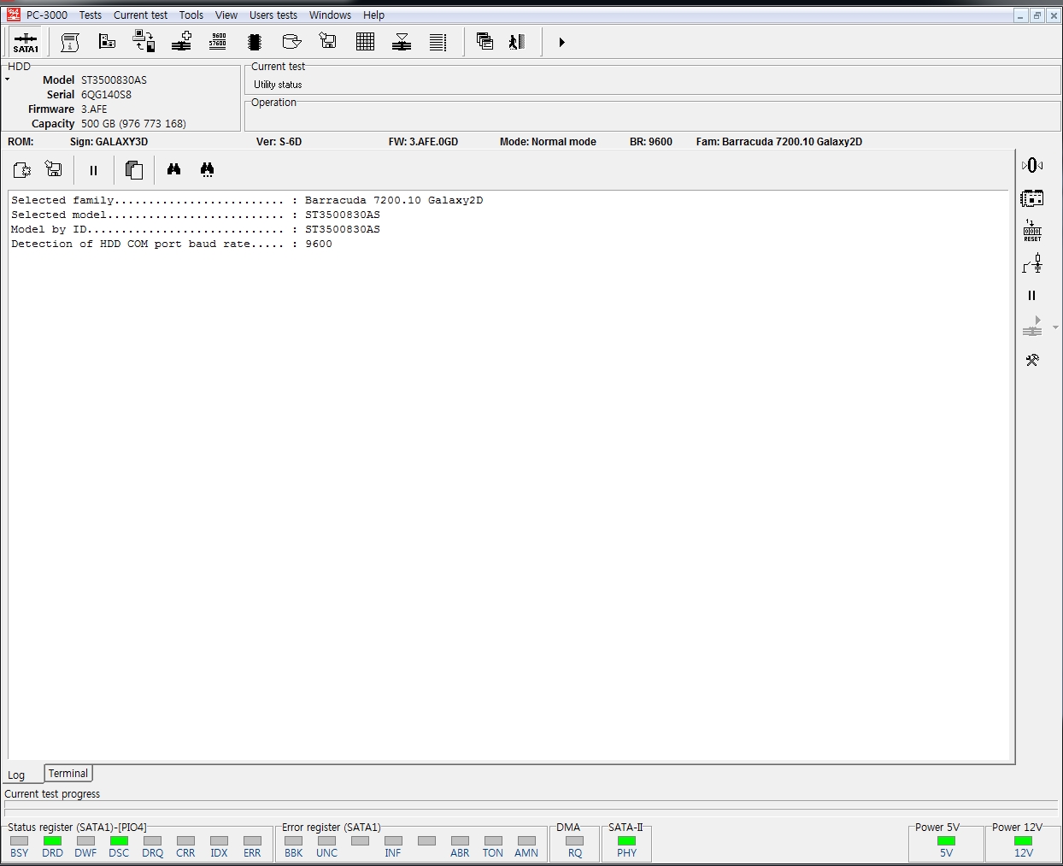Open the sector grid map icon
This screenshot has height=866, width=1063.
point(365,42)
